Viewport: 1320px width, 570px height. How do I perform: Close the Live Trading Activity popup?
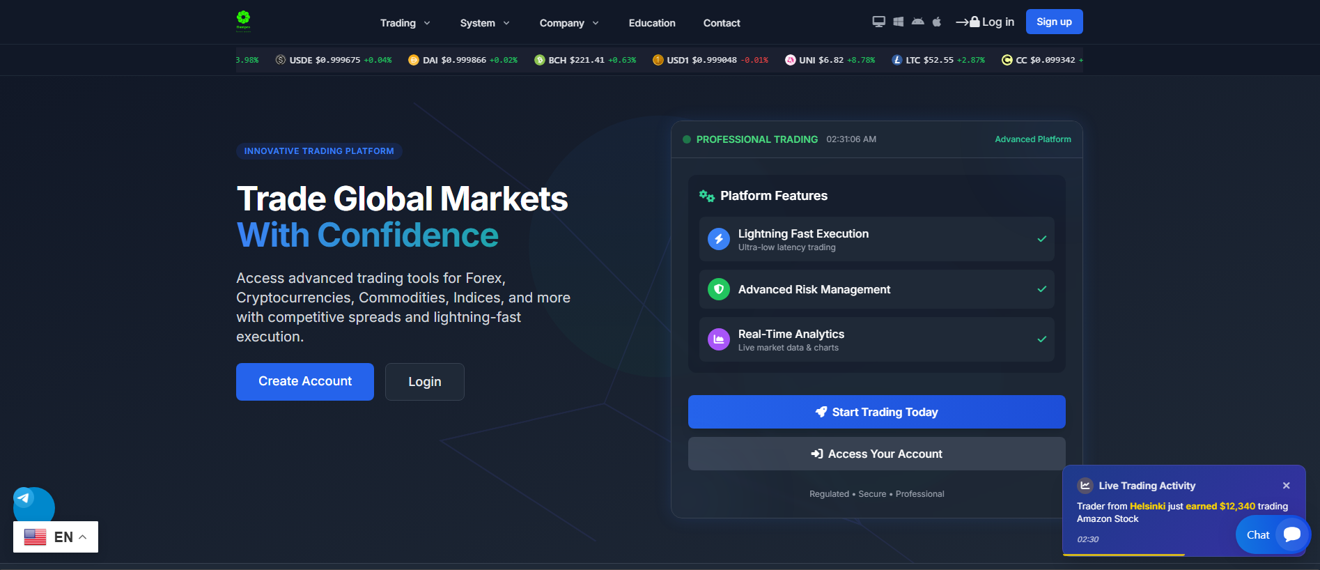[1287, 486]
